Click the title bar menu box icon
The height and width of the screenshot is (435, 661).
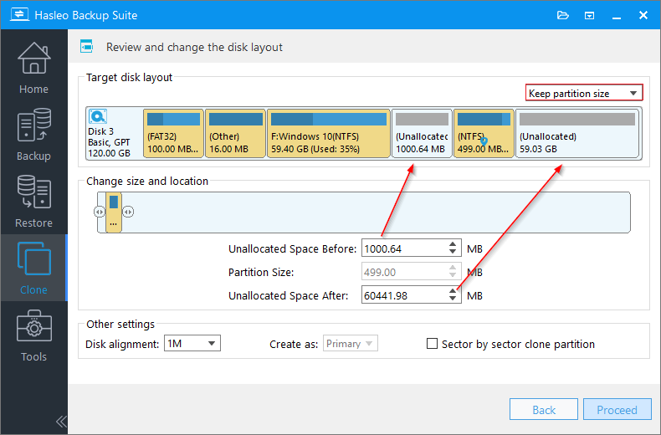589,16
